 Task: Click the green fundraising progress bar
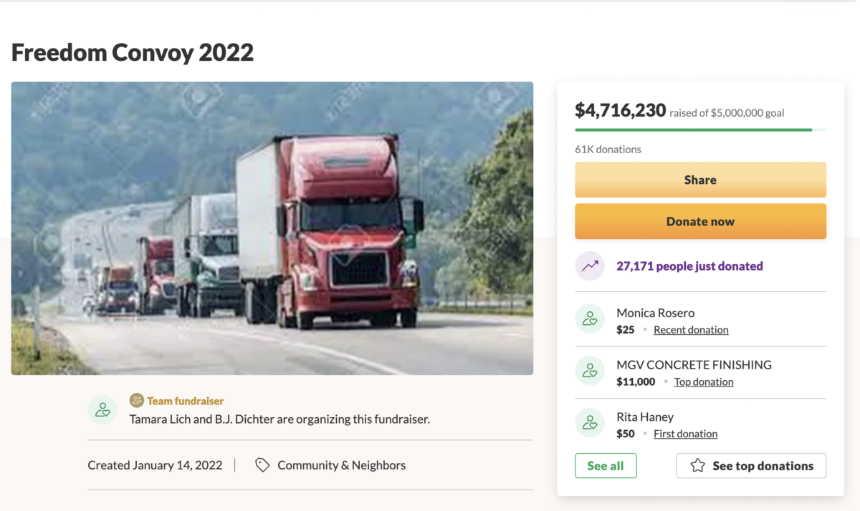693,130
